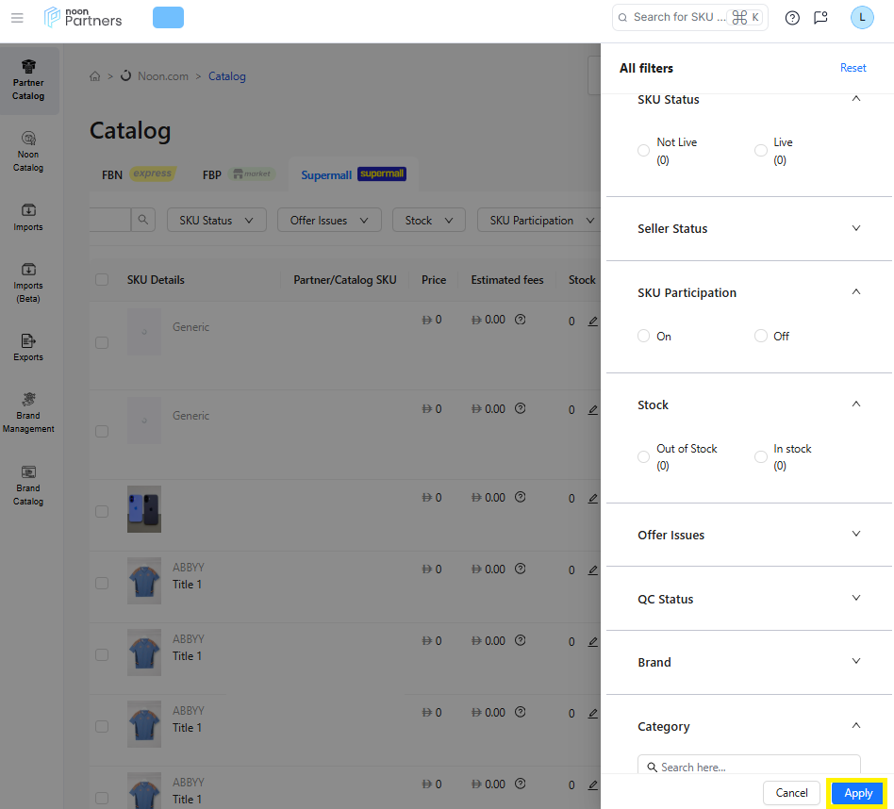Open Exports in sidebar

[x=28, y=348]
